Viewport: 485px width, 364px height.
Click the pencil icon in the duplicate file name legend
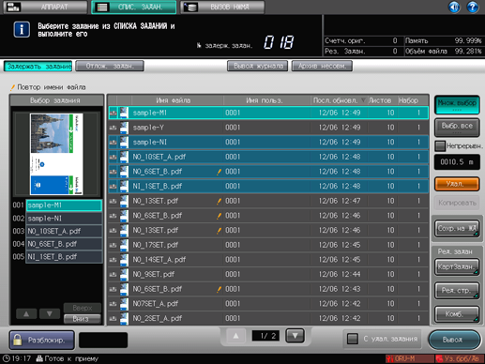pos(12,87)
